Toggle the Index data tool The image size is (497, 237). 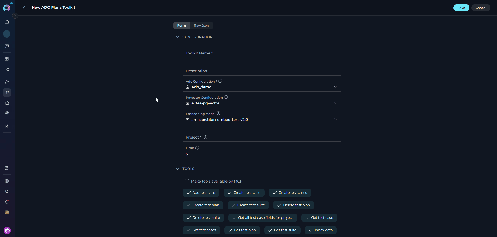coord(321,230)
